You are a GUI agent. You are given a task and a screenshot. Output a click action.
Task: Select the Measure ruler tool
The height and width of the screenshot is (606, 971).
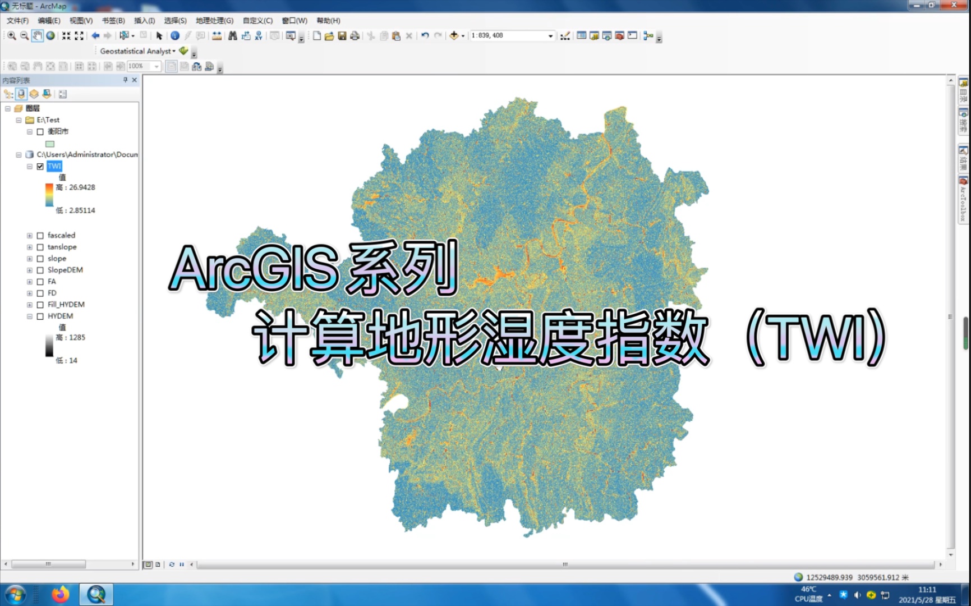pyautogui.click(x=217, y=35)
